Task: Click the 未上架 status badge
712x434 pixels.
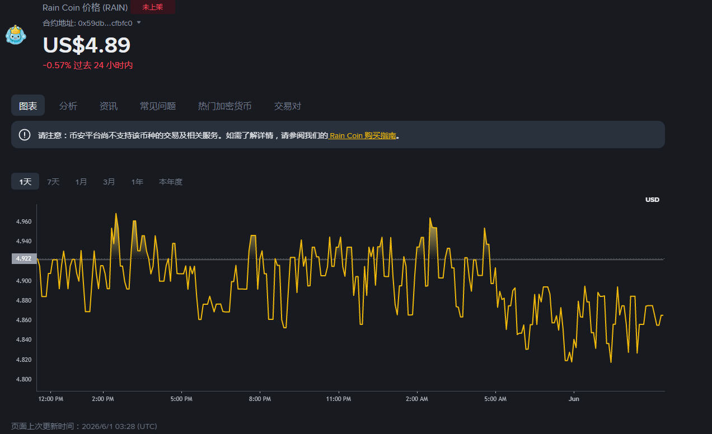Action: 153,7
